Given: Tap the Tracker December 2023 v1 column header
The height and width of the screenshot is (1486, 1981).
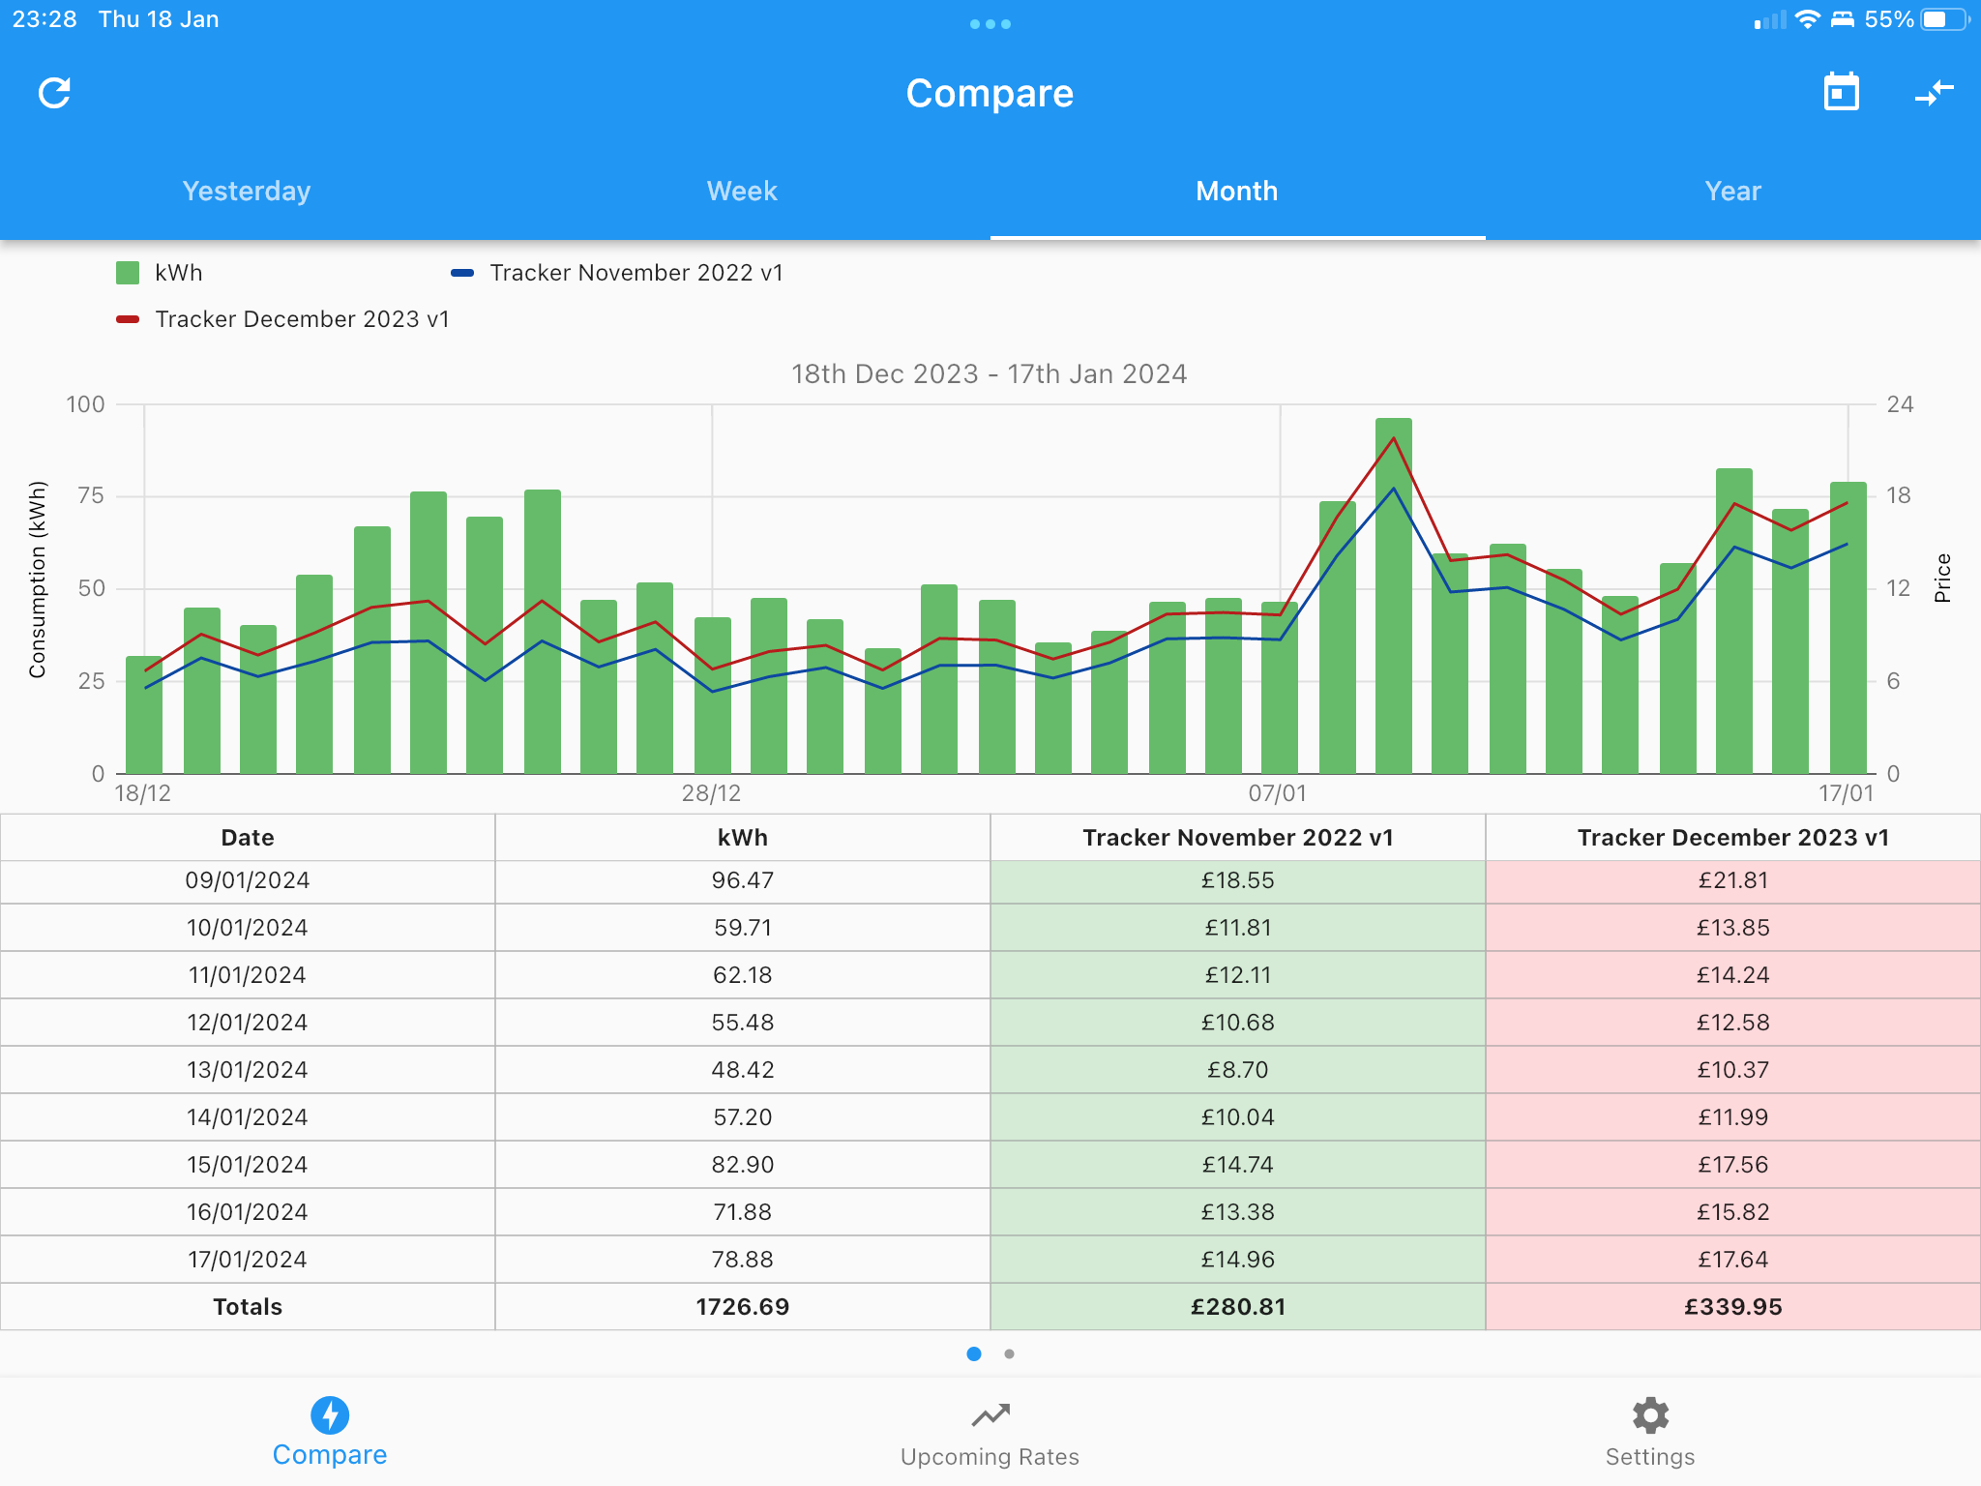Looking at the screenshot, I should click(x=1732, y=837).
